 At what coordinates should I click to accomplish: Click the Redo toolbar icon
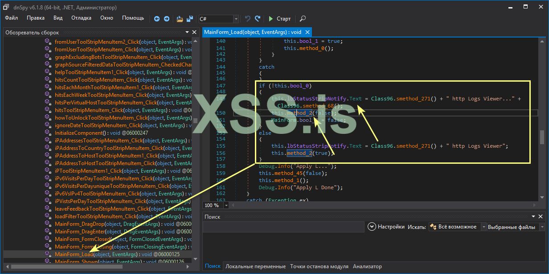(x=258, y=19)
